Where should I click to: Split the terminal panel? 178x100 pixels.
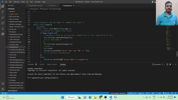(167, 64)
